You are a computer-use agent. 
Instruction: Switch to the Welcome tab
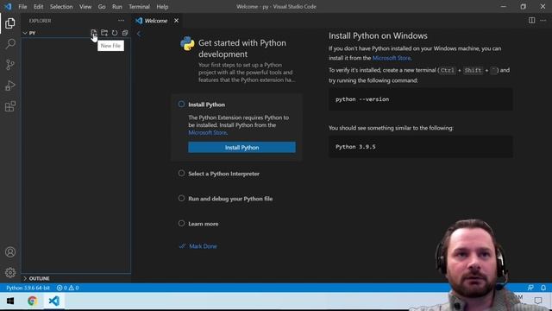click(x=156, y=21)
